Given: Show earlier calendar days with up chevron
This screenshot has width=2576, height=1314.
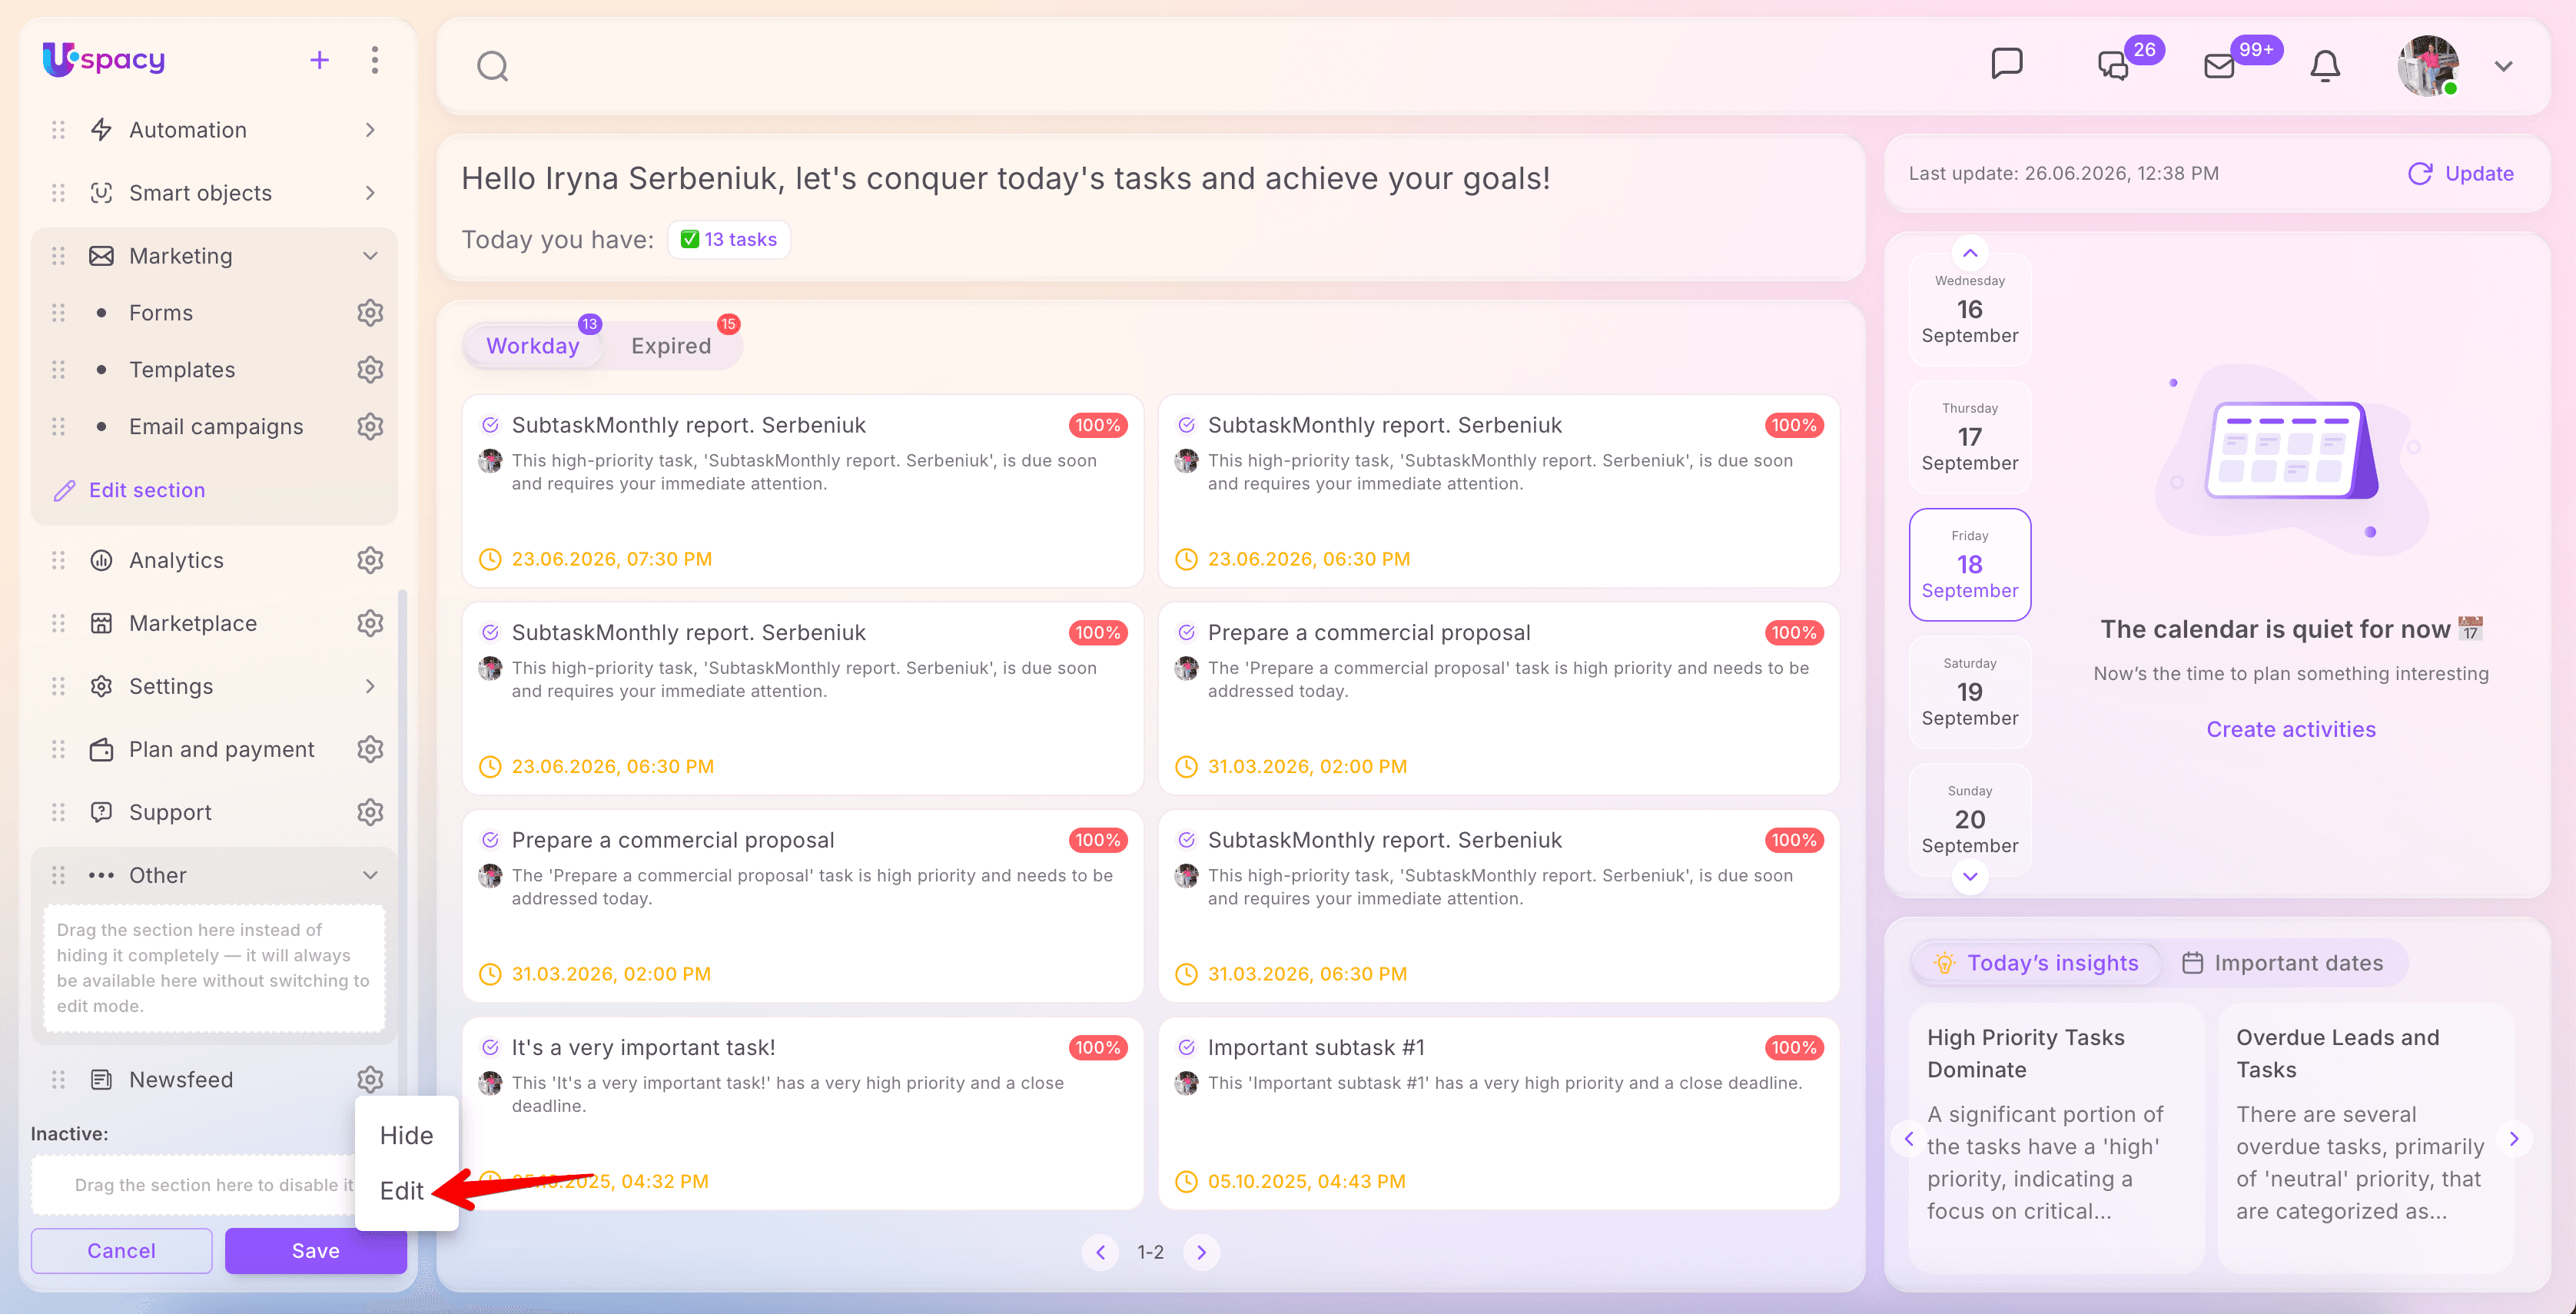Looking at the screenshot, I should point(1969,253).
